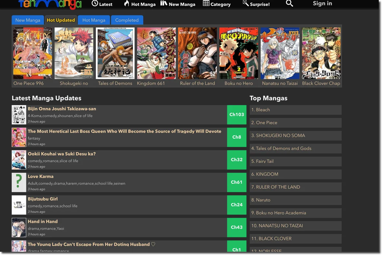Screen dimensions: 382x255
Task: Click the Kingdom 661 caption
Action: [151, 83]
